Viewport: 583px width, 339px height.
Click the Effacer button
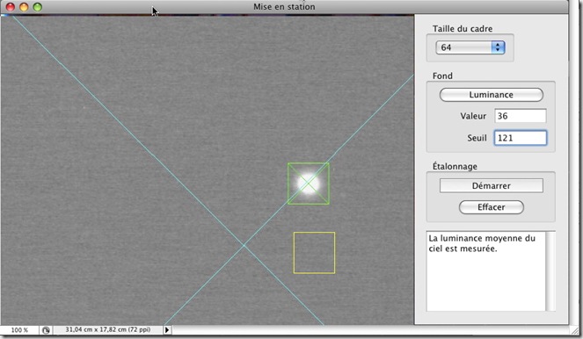pos(492,207)
